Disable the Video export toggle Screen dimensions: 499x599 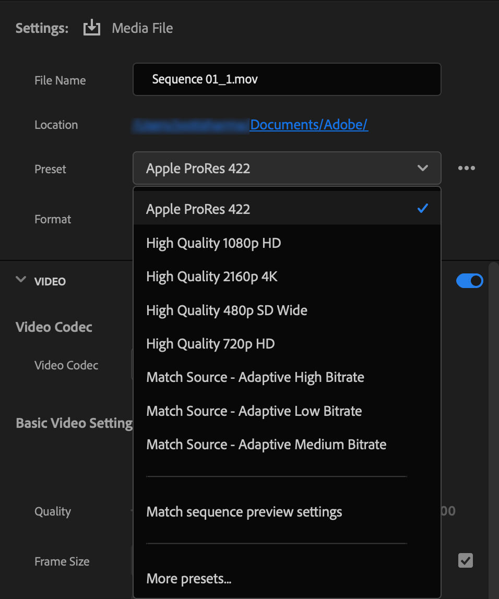(469, 281)
